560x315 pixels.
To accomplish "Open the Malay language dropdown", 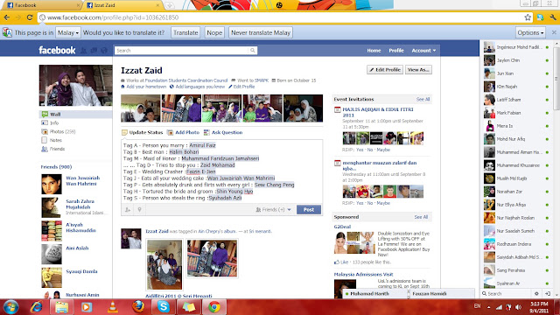I will pyautogui.click(x=68, y=32).
